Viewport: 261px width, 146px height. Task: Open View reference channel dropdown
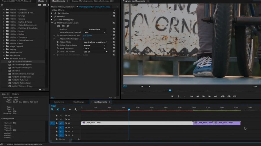click(x=95, y=32)
